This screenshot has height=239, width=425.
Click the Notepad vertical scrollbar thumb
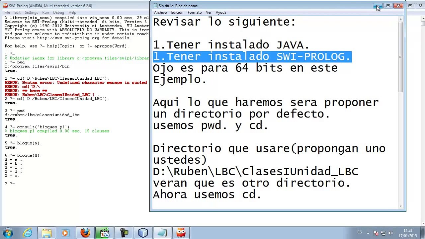coord(401,57)
